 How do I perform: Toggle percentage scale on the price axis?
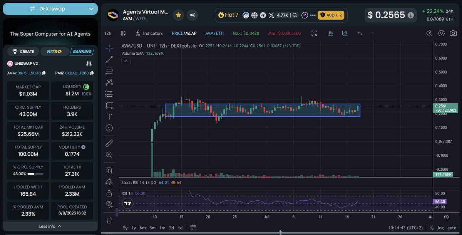click(x=432, y=228)
